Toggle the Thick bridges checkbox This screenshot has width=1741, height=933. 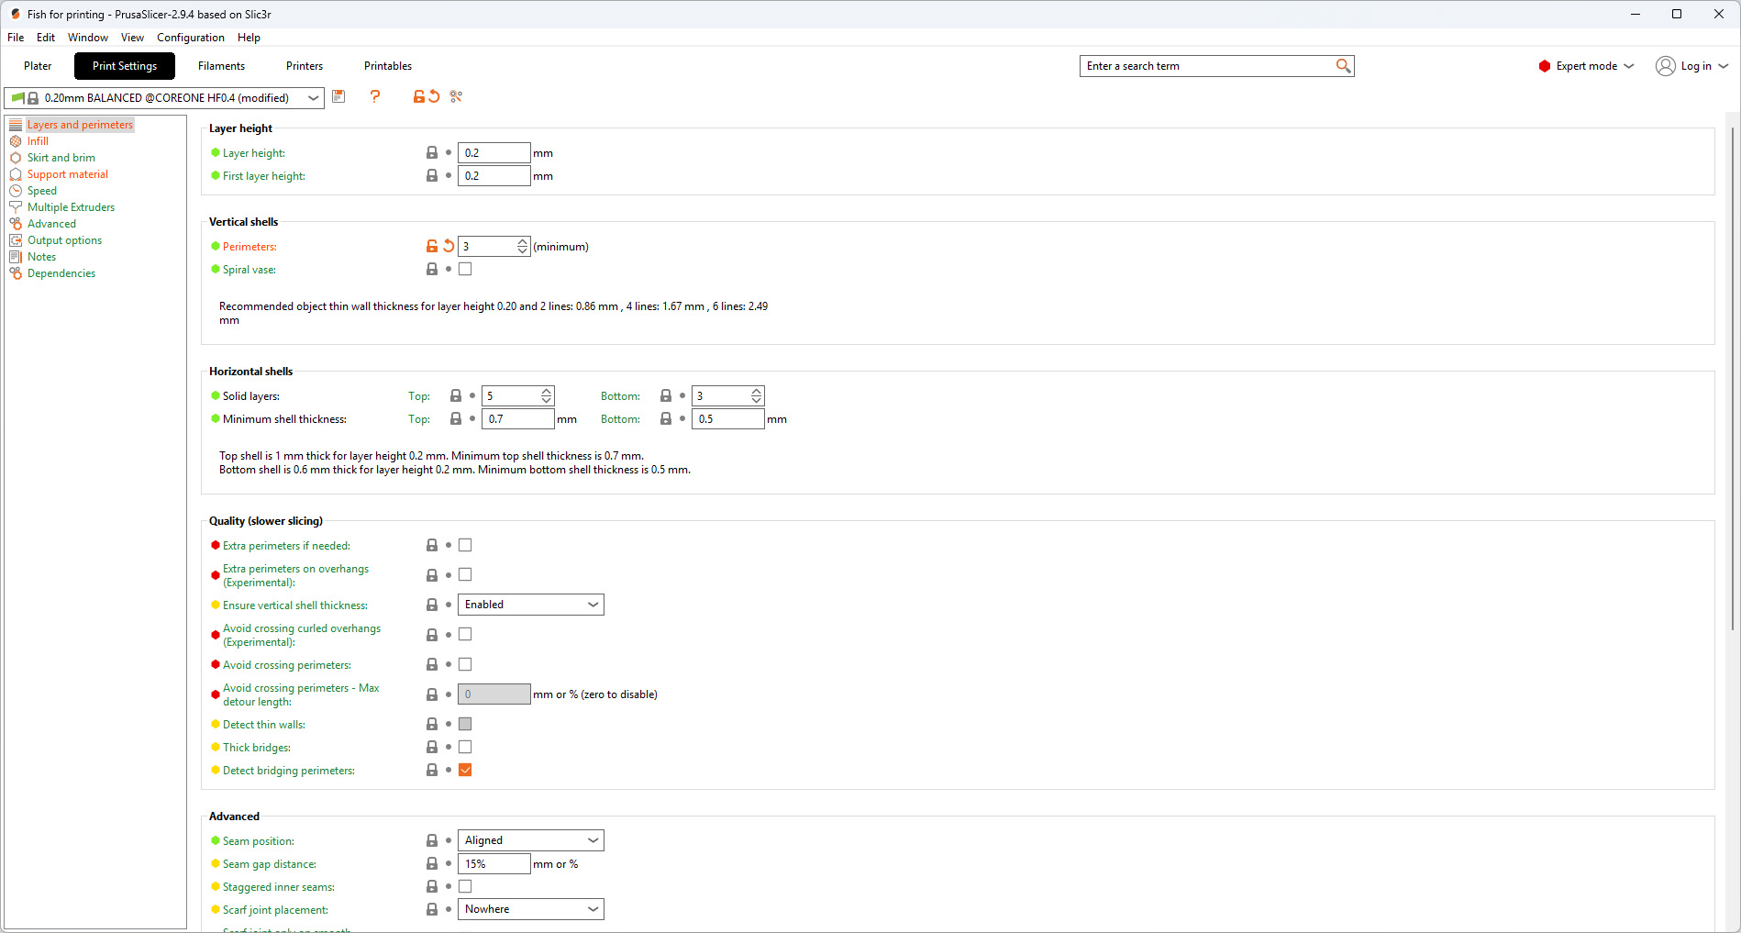(465, 747)
